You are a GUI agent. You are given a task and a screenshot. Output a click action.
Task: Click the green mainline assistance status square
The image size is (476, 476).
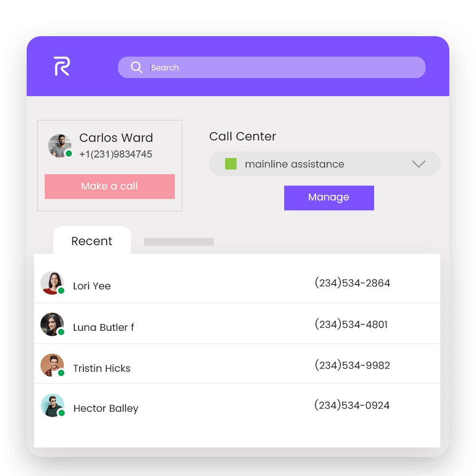click(231, 164)
